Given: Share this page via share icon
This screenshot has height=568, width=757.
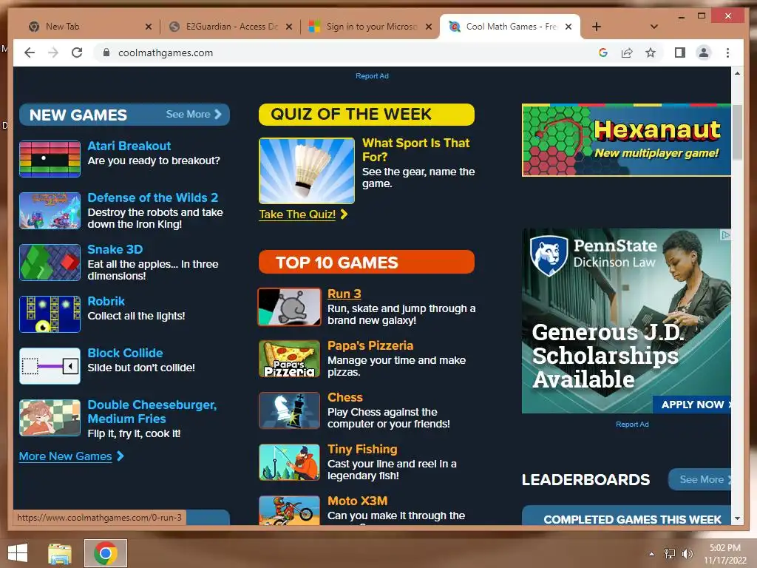Looking at the screenshot, I should (x=627, y=53).
